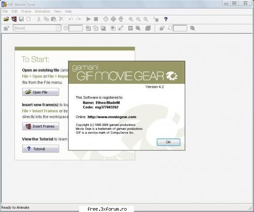The width and height of the screenshot is (254, 212).
Task: Open the Frame menu
Action: (26, 11)
